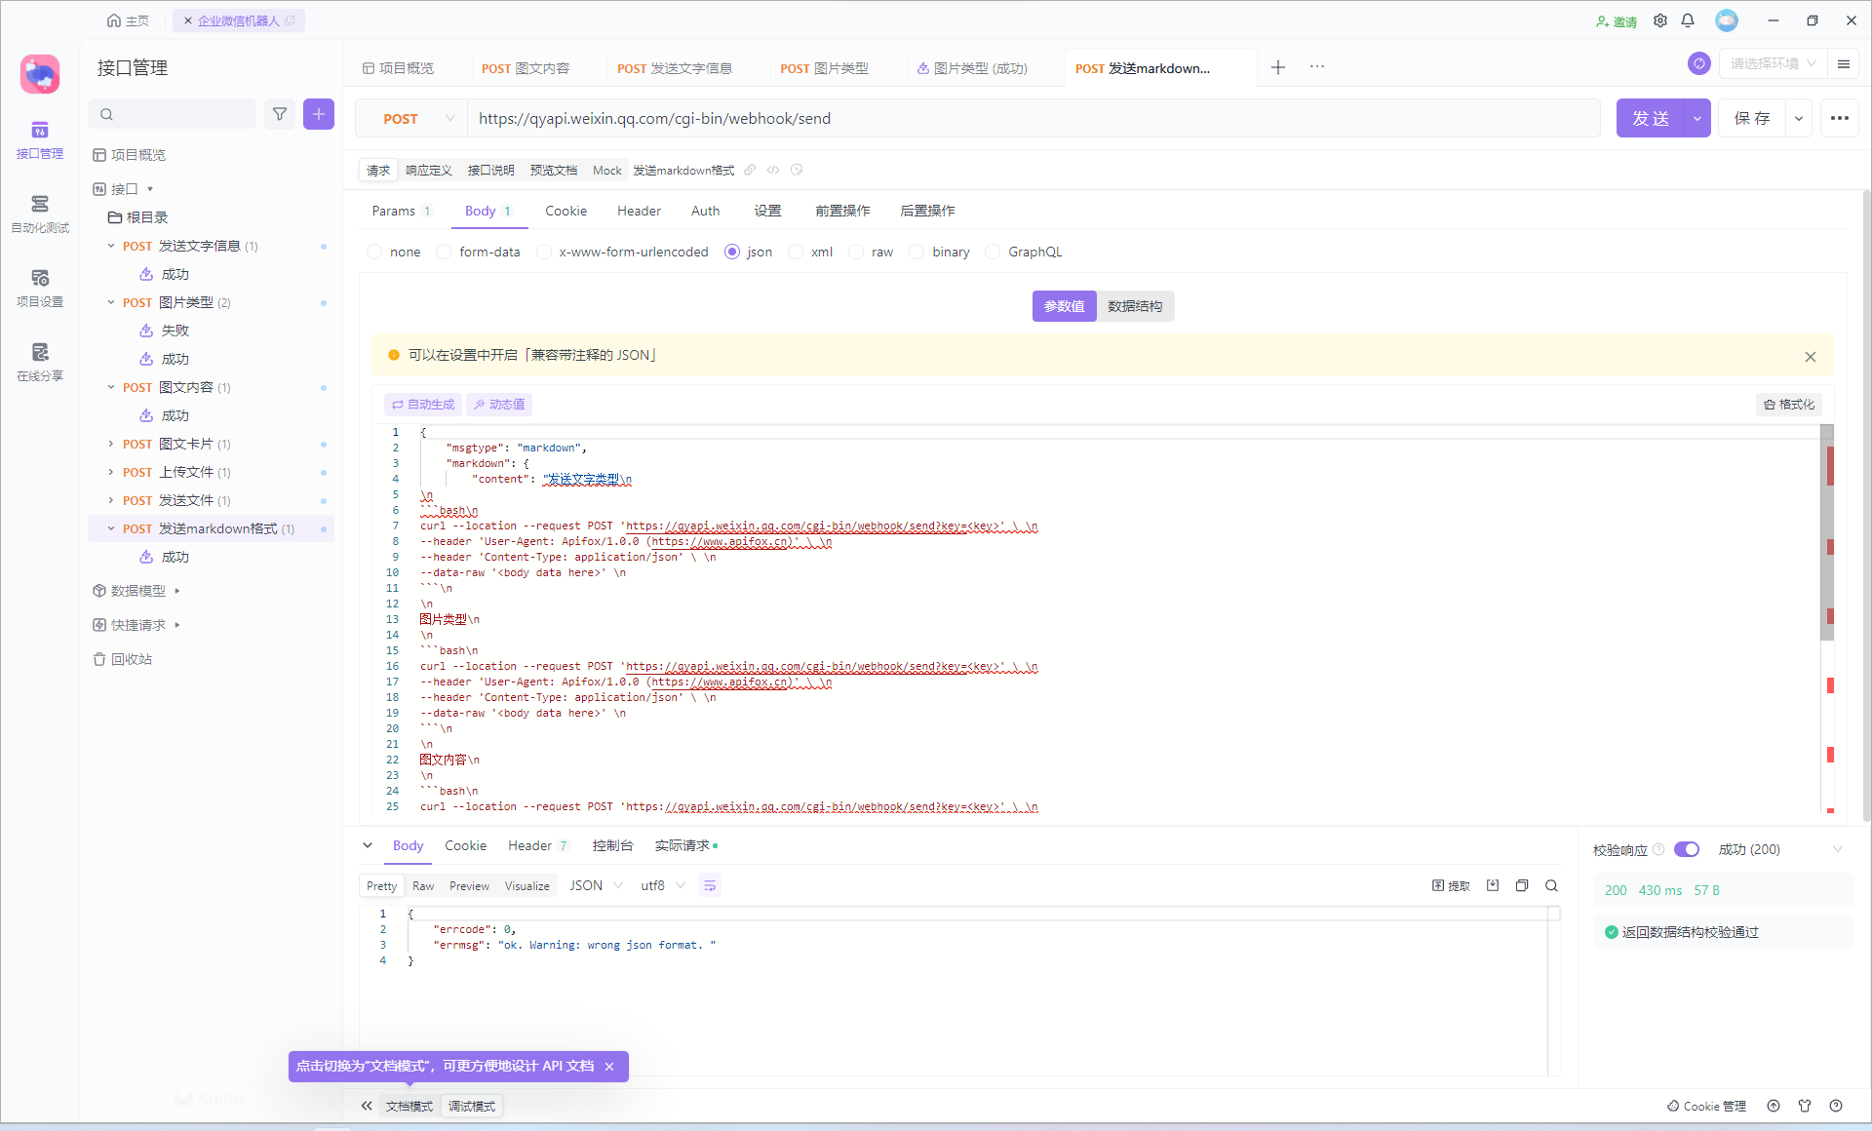Viewport: 1872px width, 1131px height.
Task: Open notifications bell icon
Action: point(1688,20)
